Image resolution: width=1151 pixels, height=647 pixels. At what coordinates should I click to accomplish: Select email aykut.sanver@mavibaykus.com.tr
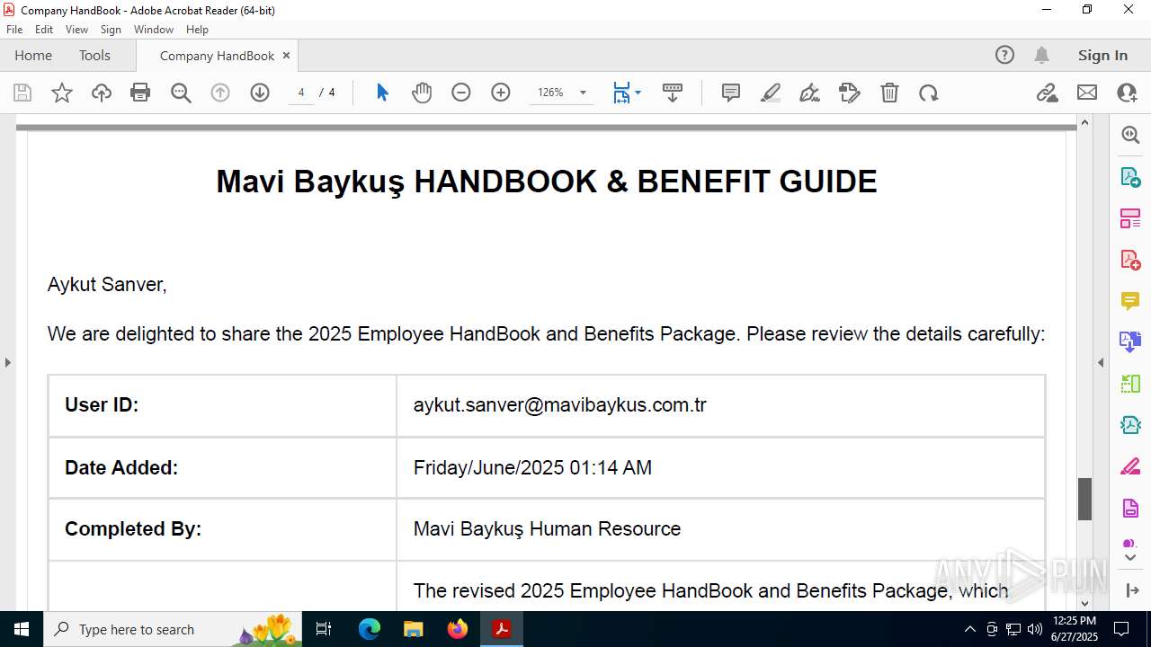560,404
